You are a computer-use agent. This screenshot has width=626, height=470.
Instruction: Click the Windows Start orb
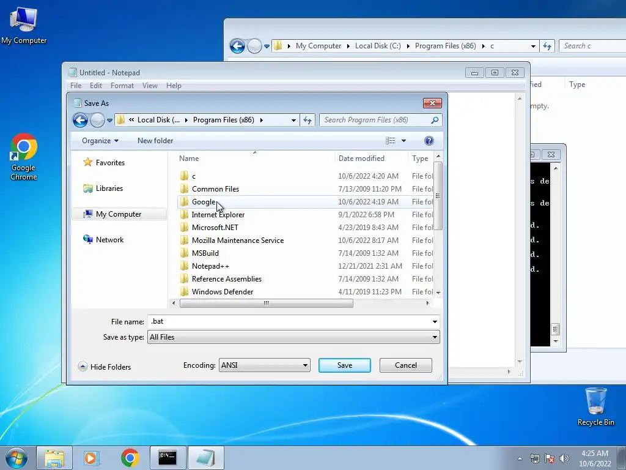click(x=17, y=458)
